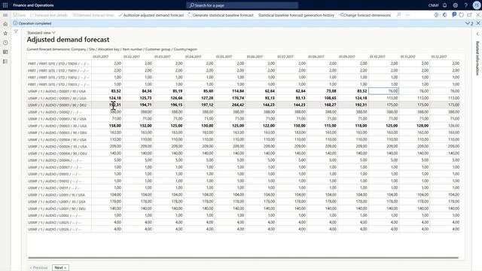482x271 pixels.
Task: Click search magnifier in action pane
Action: [398, 15]
